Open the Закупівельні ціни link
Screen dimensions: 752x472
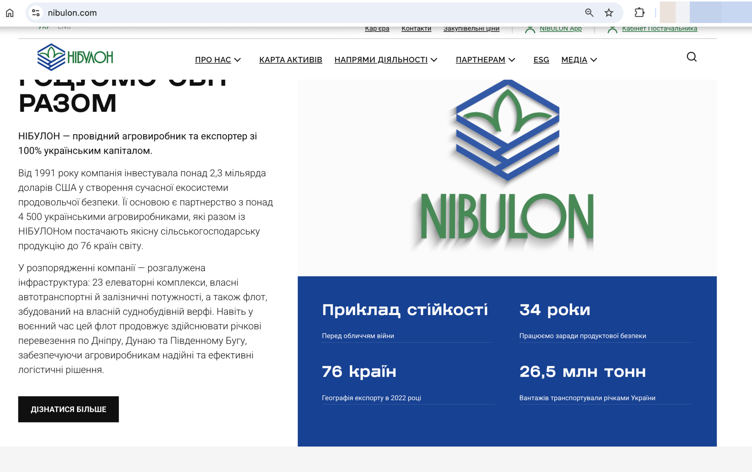coord(472,28)
